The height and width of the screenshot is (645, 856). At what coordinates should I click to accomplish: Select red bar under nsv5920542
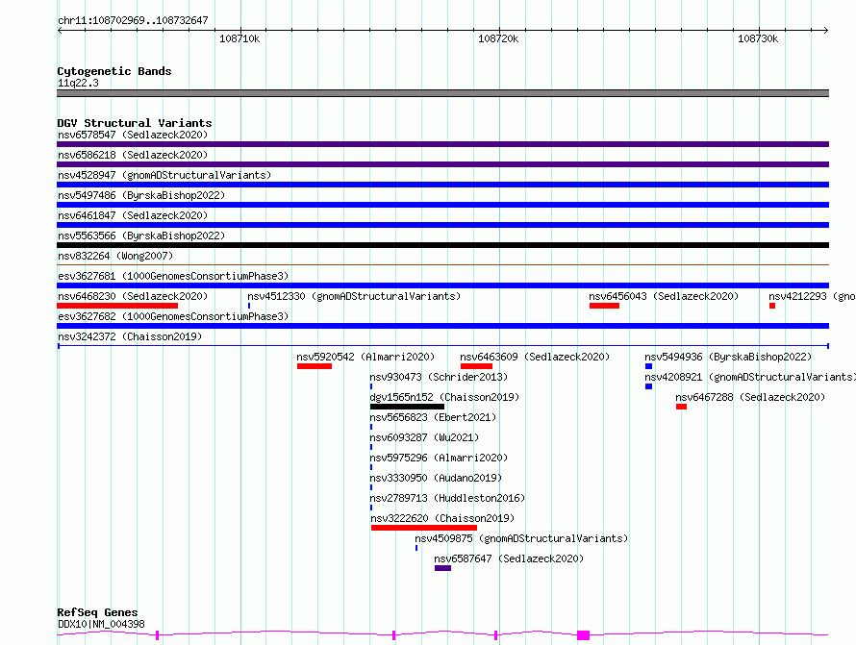click(x=315, y=366)
